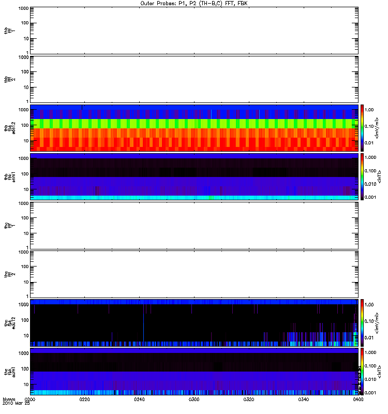Click the 0220 time axis label

point(84,400)
